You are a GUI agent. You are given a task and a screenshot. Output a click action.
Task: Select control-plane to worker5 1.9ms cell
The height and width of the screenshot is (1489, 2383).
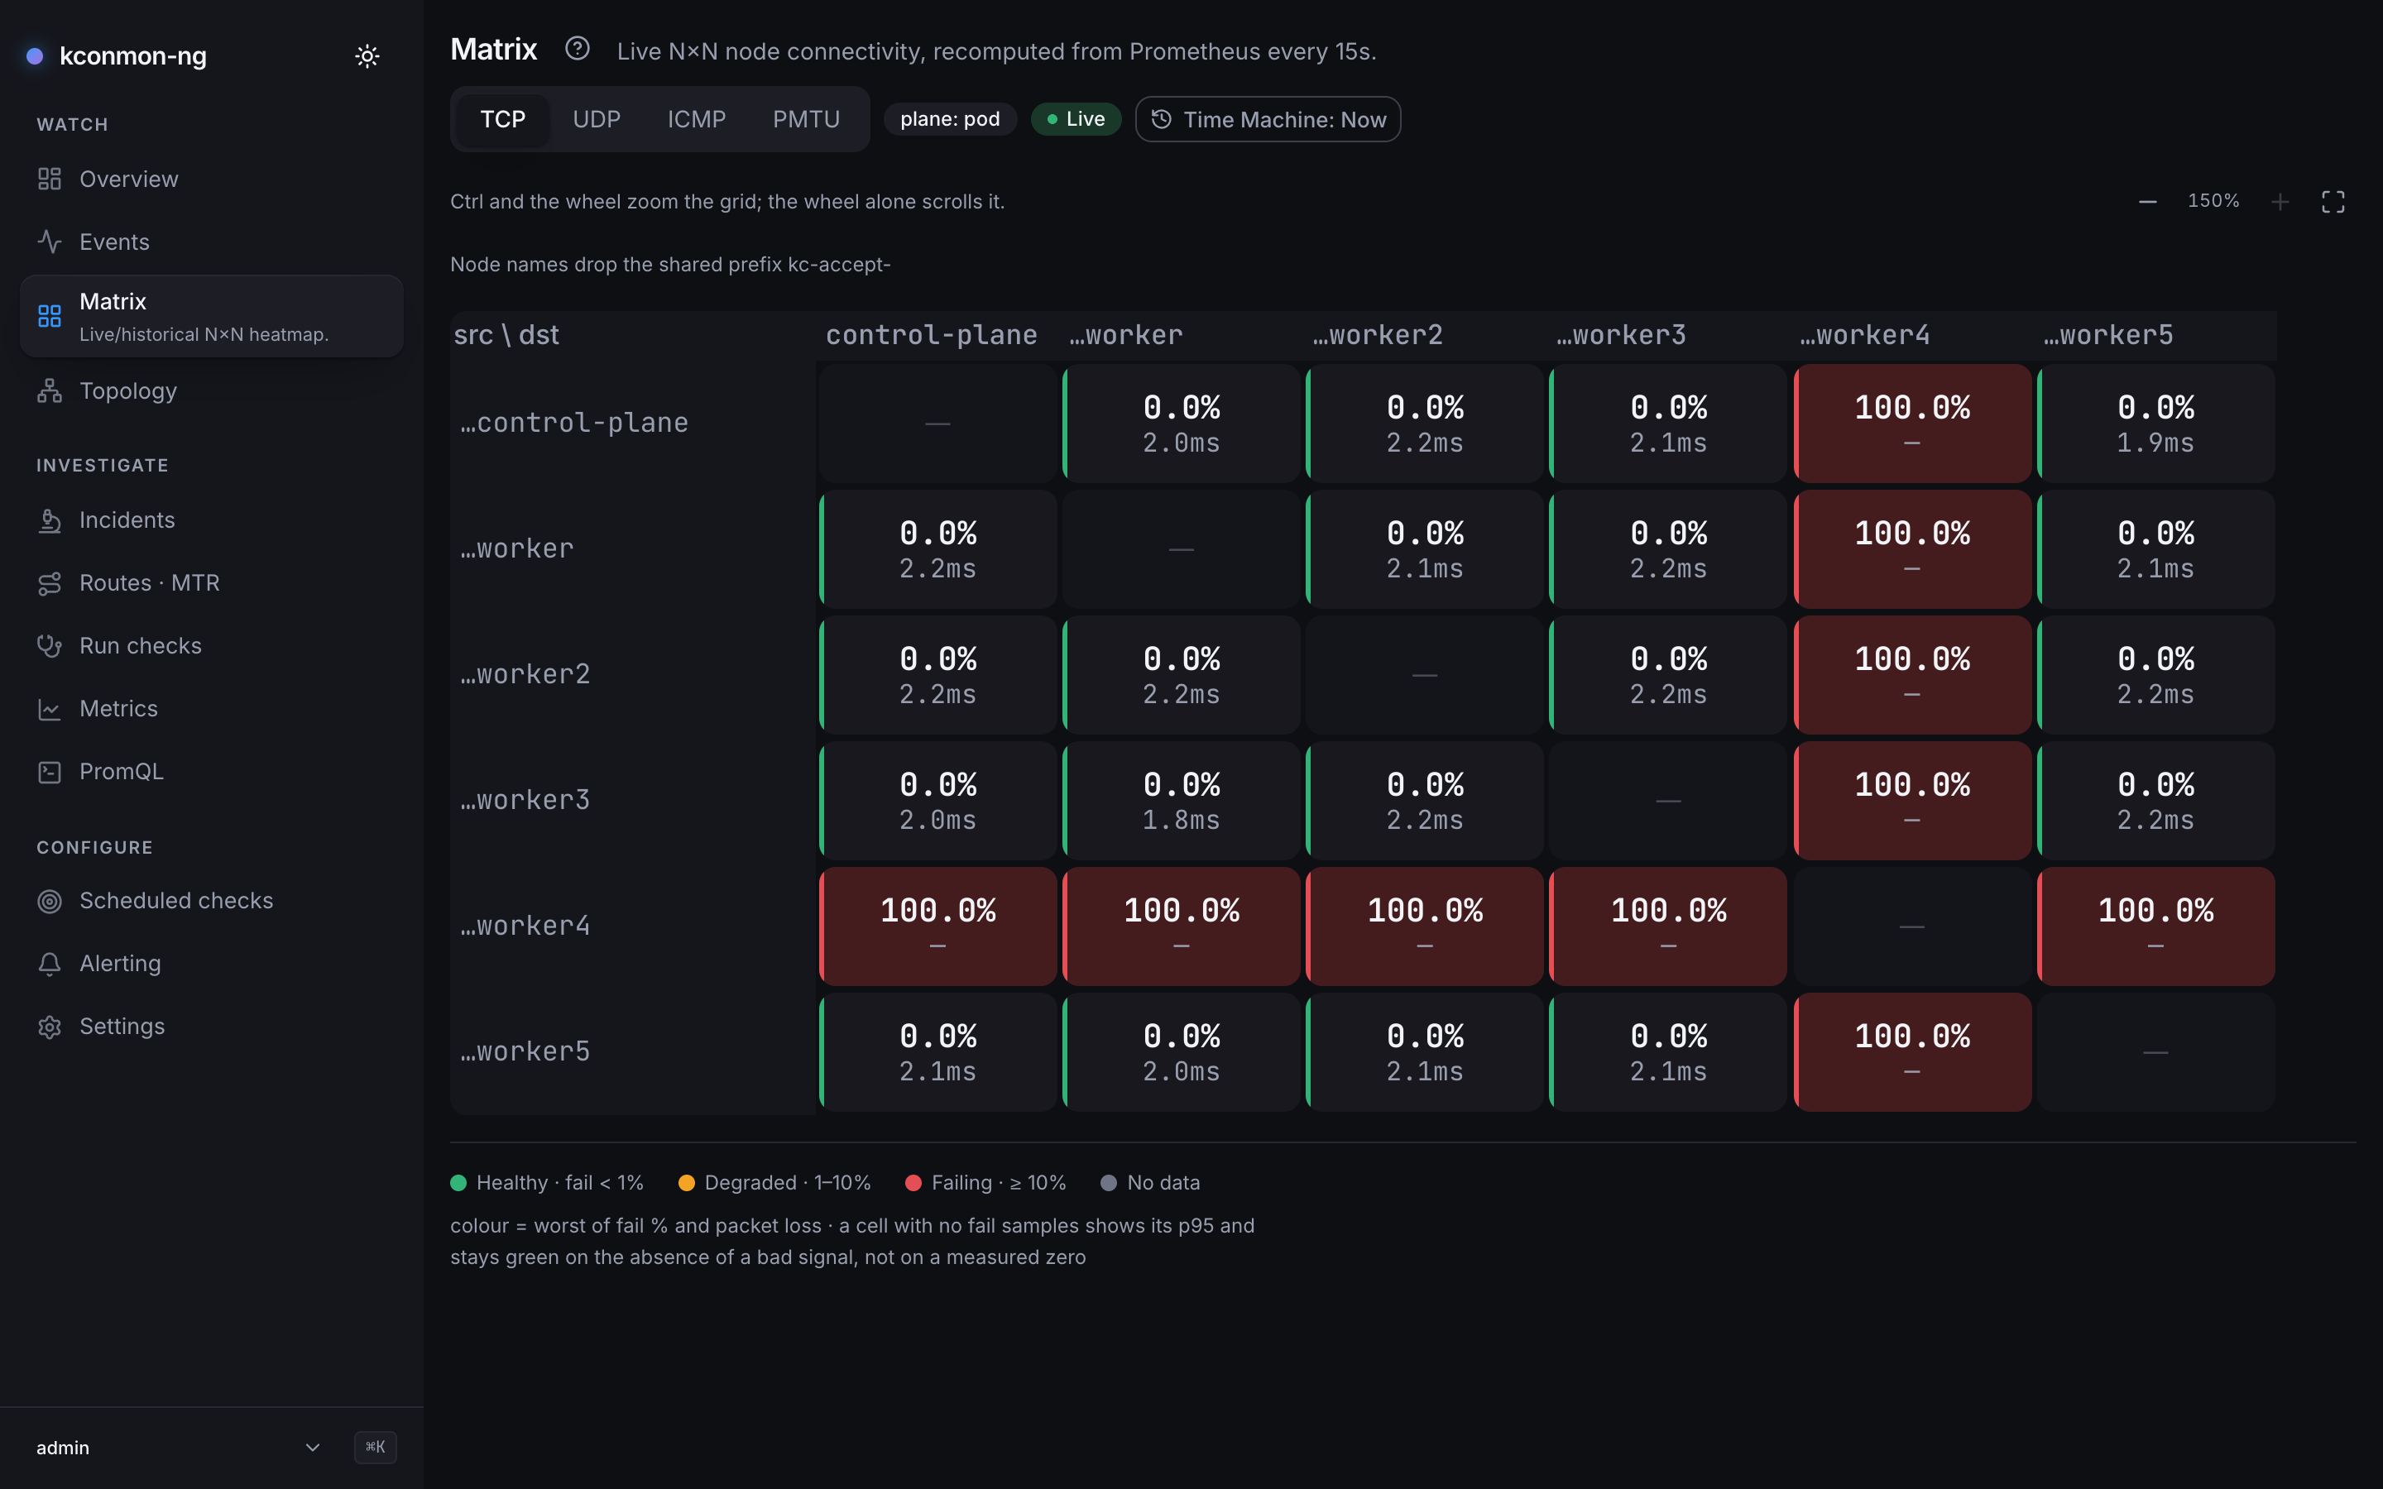coord(2155,424)
